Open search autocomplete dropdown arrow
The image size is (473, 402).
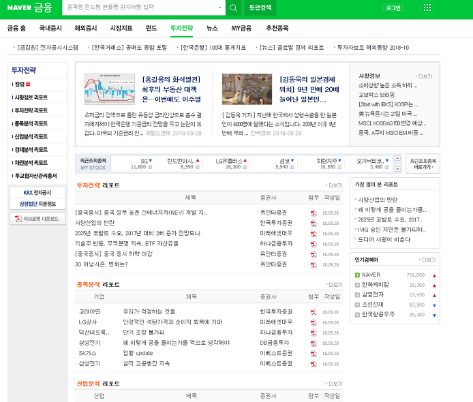219,7
